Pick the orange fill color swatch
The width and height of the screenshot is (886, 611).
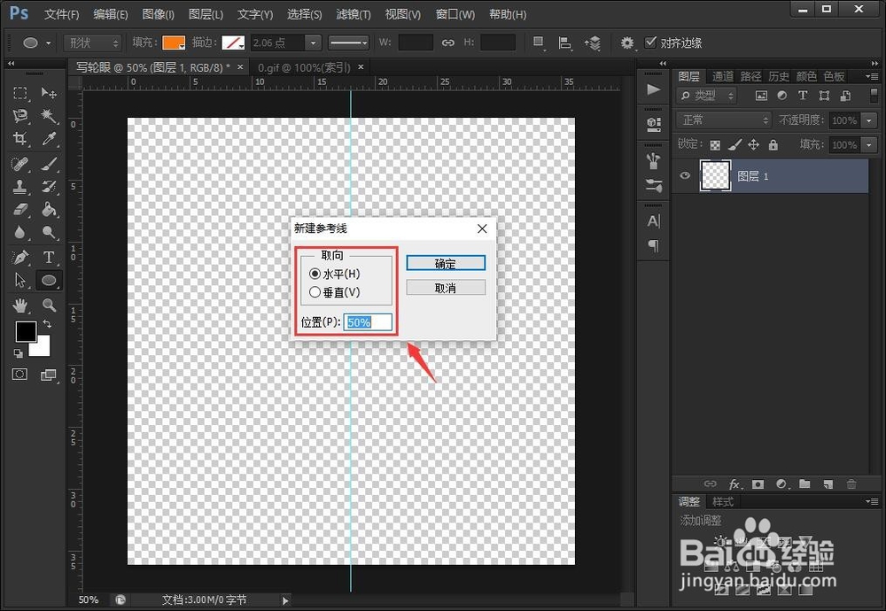coord(174,43)
